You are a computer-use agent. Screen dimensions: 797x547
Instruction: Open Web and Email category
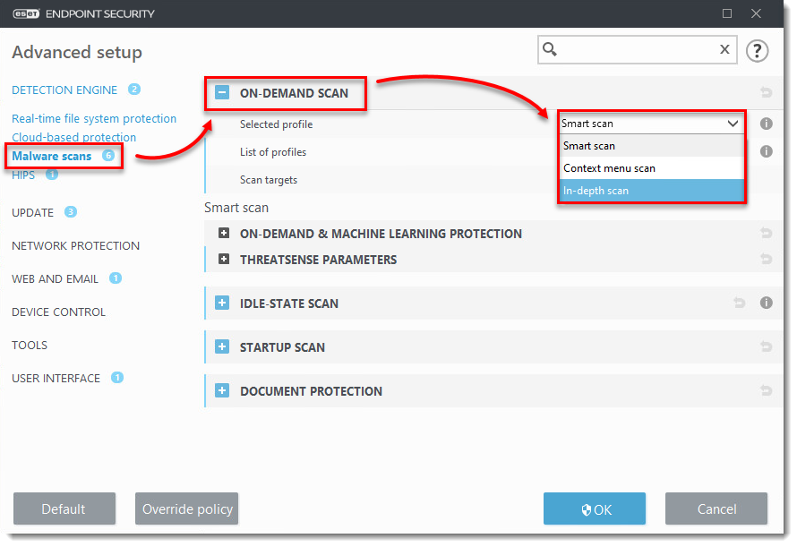55,279
